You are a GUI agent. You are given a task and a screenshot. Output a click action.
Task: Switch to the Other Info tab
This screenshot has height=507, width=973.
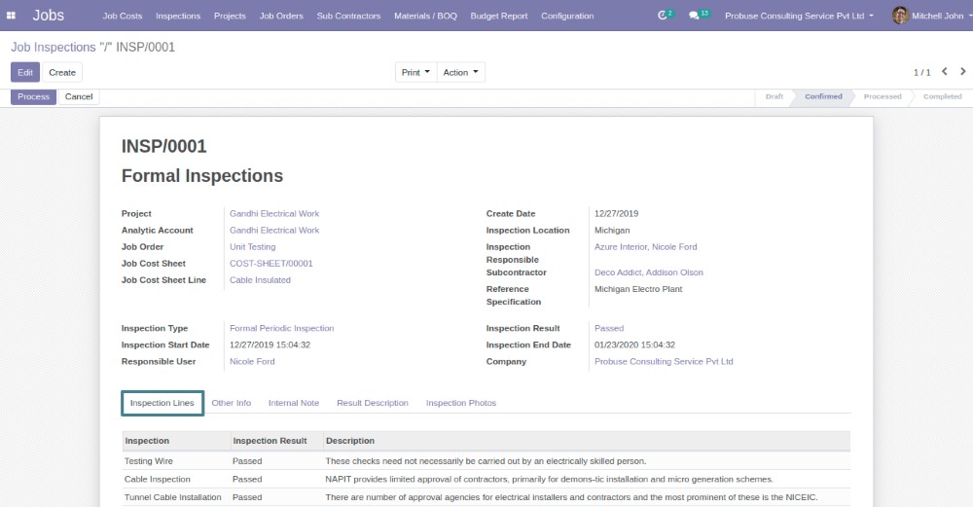click(231, 403)
